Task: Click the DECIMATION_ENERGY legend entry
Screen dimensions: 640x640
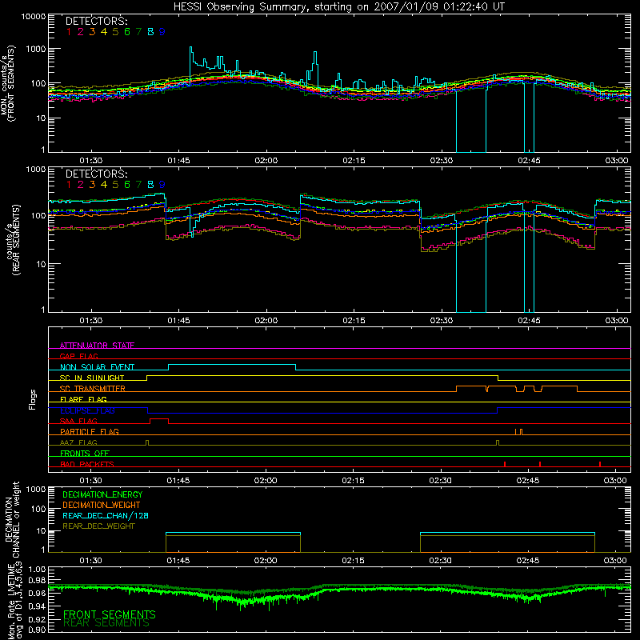Action: [x=102, y=494]
